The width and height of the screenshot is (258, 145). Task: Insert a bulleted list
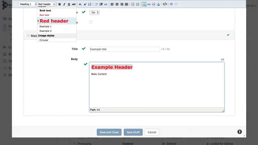133,4
